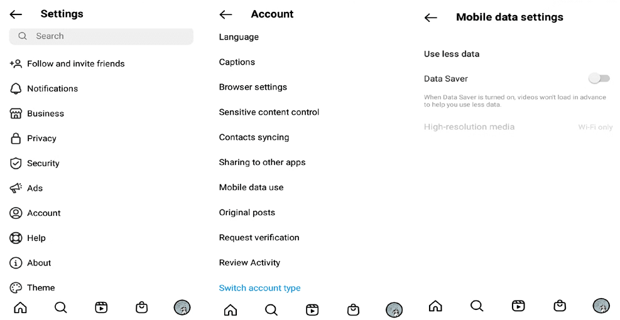Open Review Activity

249,263
